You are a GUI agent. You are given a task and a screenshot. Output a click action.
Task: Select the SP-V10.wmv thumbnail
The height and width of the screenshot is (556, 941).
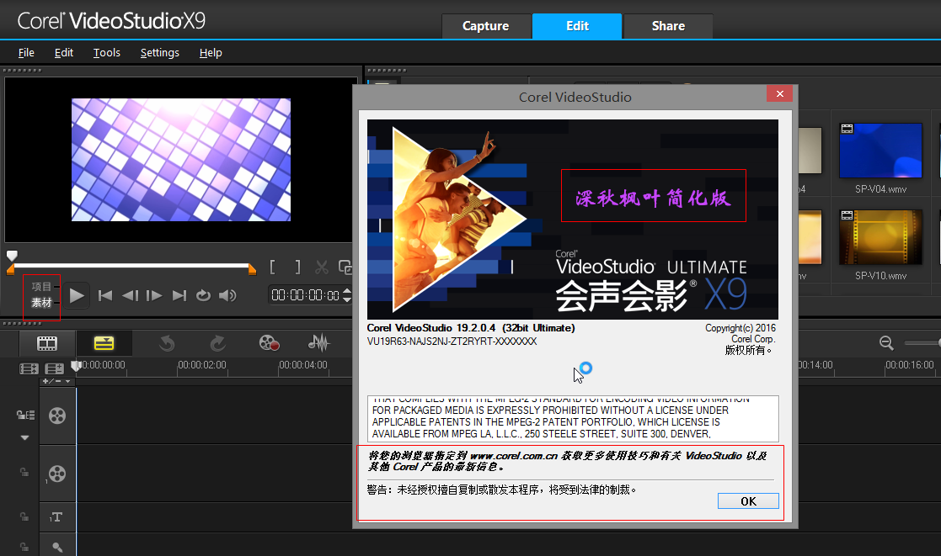tap(880, 237)
